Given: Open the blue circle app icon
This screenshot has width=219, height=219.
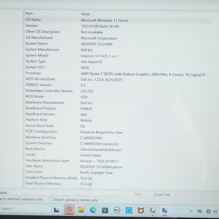Looking at the screenshot, I should [x=129, y=210].
